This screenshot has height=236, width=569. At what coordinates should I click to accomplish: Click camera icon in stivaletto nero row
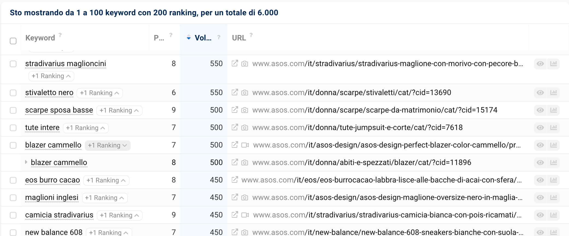(x=245, y=93)
